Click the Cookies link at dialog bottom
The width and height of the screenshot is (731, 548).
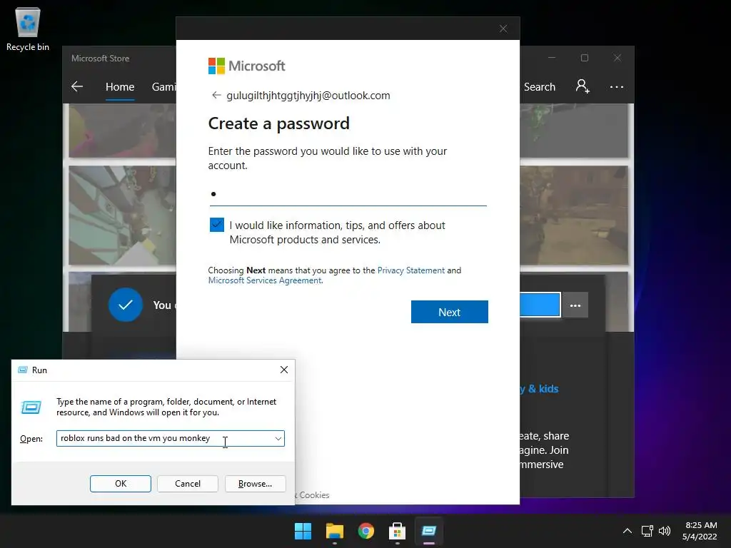[314, 495]
